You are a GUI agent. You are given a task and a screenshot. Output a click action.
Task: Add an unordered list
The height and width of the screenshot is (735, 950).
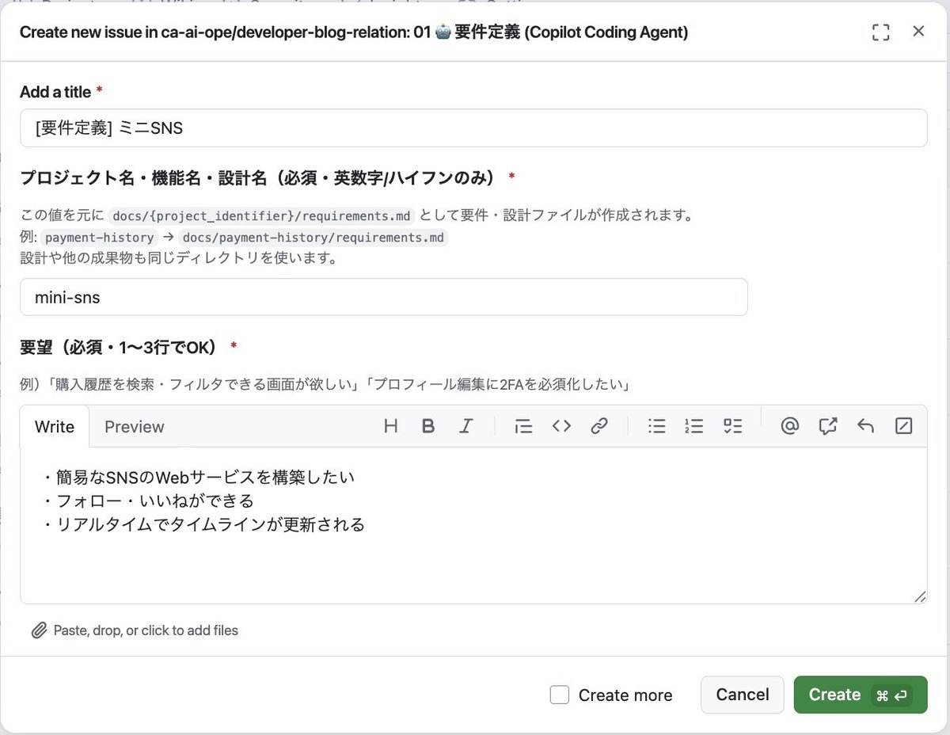click(x=656, y=426)
